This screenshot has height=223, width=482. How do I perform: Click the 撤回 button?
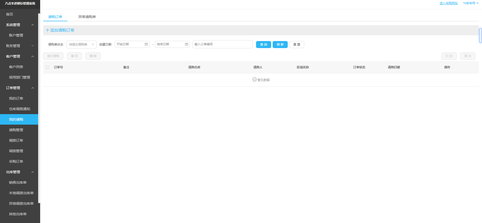click(x=74, y=56)
